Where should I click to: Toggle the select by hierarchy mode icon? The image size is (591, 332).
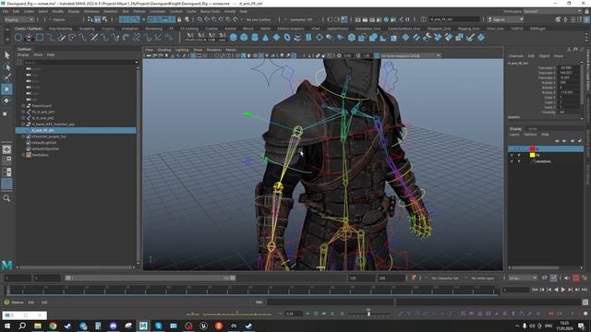point(90,19)
